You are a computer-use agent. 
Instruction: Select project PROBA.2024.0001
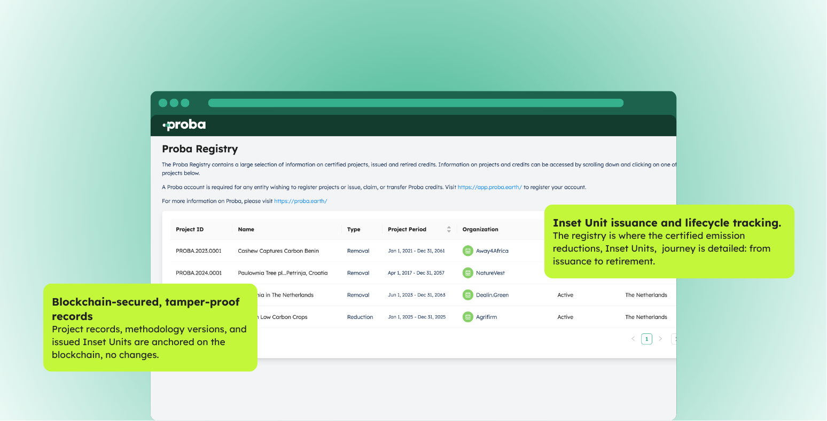coord(199,273)
